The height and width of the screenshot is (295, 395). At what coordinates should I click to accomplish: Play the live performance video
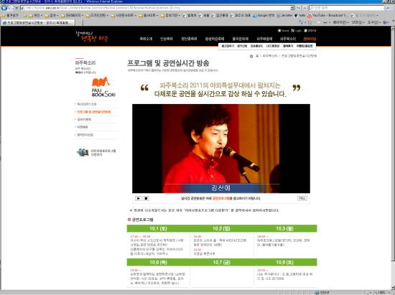click(139, 198)
